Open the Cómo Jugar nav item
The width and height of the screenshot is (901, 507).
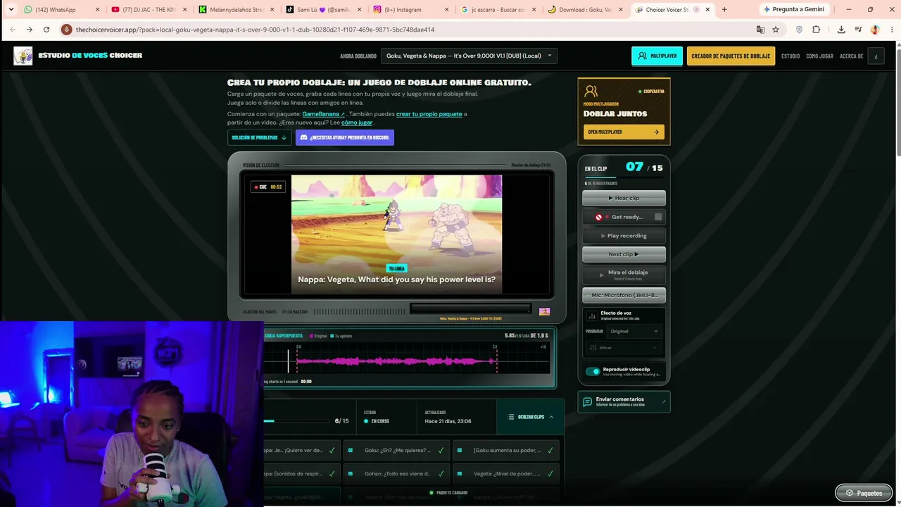click(820, 56)
